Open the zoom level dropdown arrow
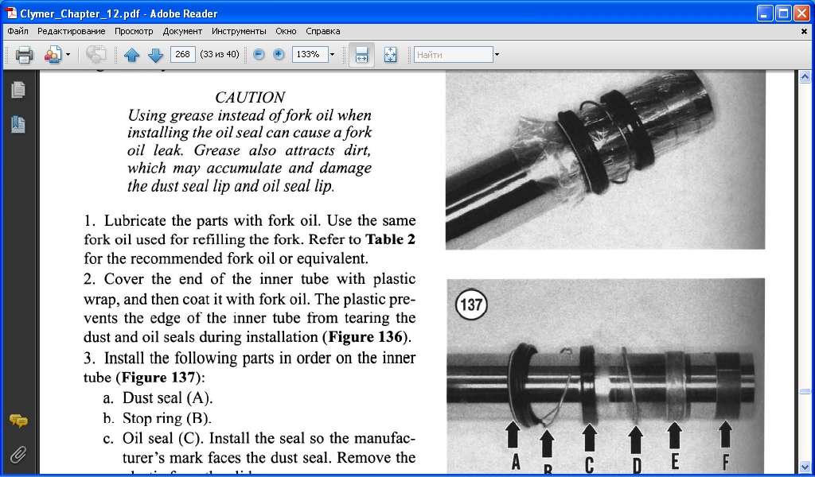 pos(332,55)
